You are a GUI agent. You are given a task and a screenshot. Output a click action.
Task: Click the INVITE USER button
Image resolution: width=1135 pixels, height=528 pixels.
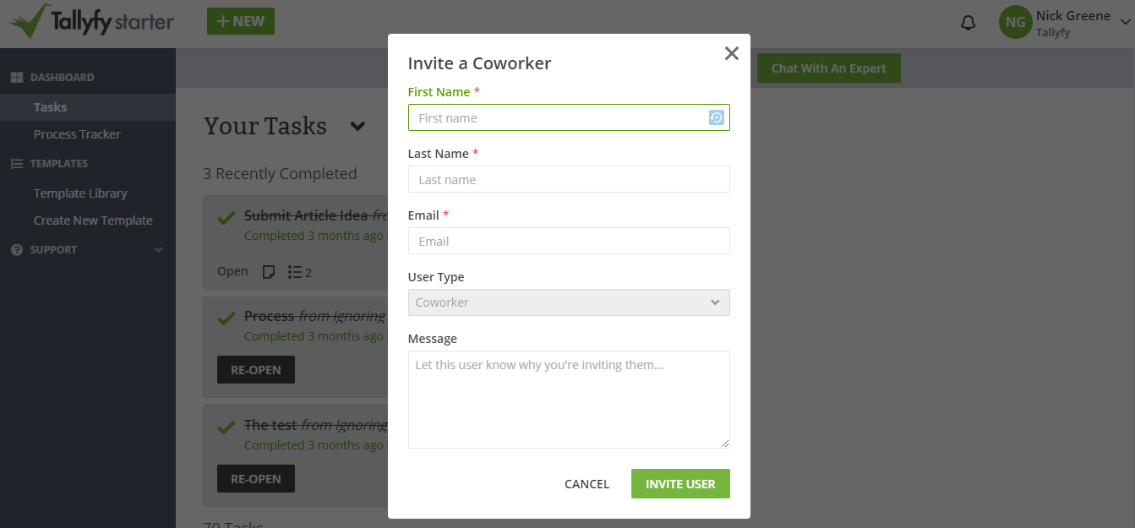click(x=680, y=483)
